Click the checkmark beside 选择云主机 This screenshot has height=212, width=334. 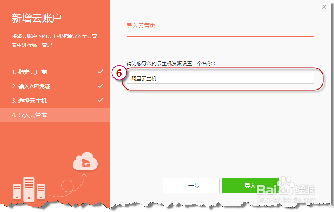pyautogui.click(x=100, y=100)
